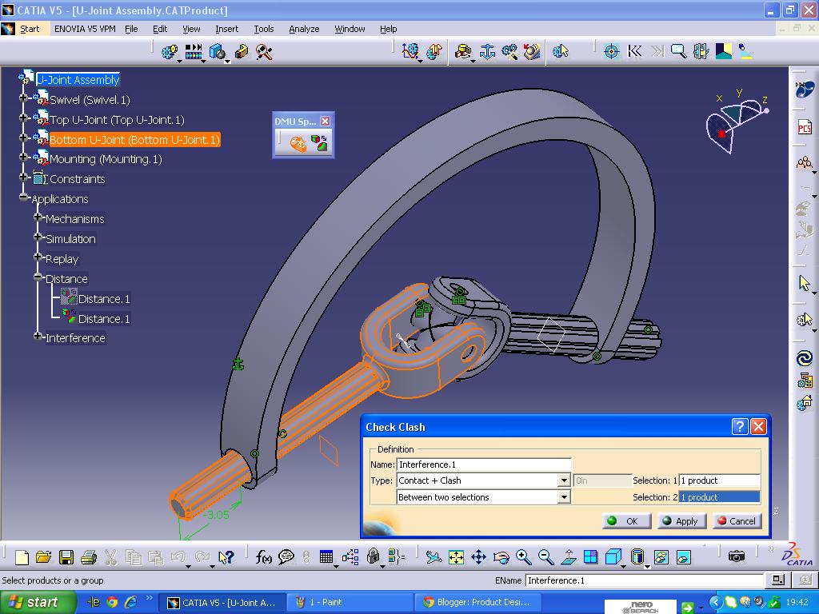Activate the Fit All In view tool
The image size is (819, 614).
coord(457,556)
